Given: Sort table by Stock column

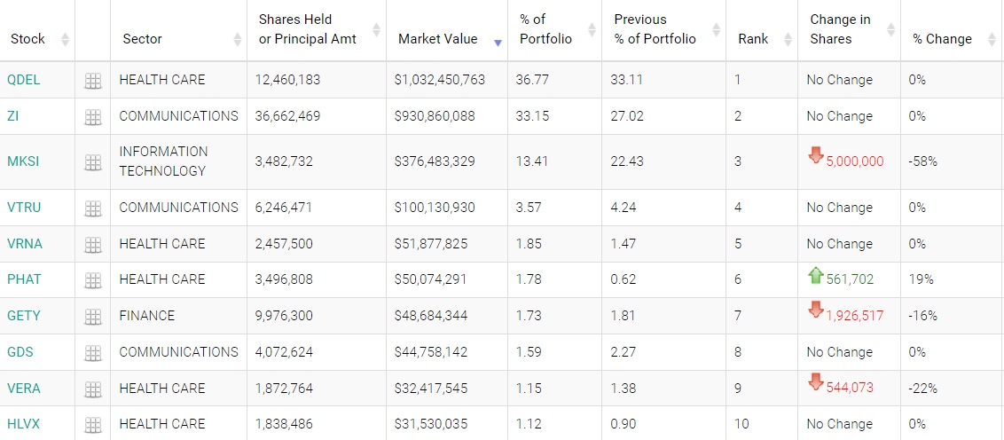Looking at the screenshot, I should point(27,39).
